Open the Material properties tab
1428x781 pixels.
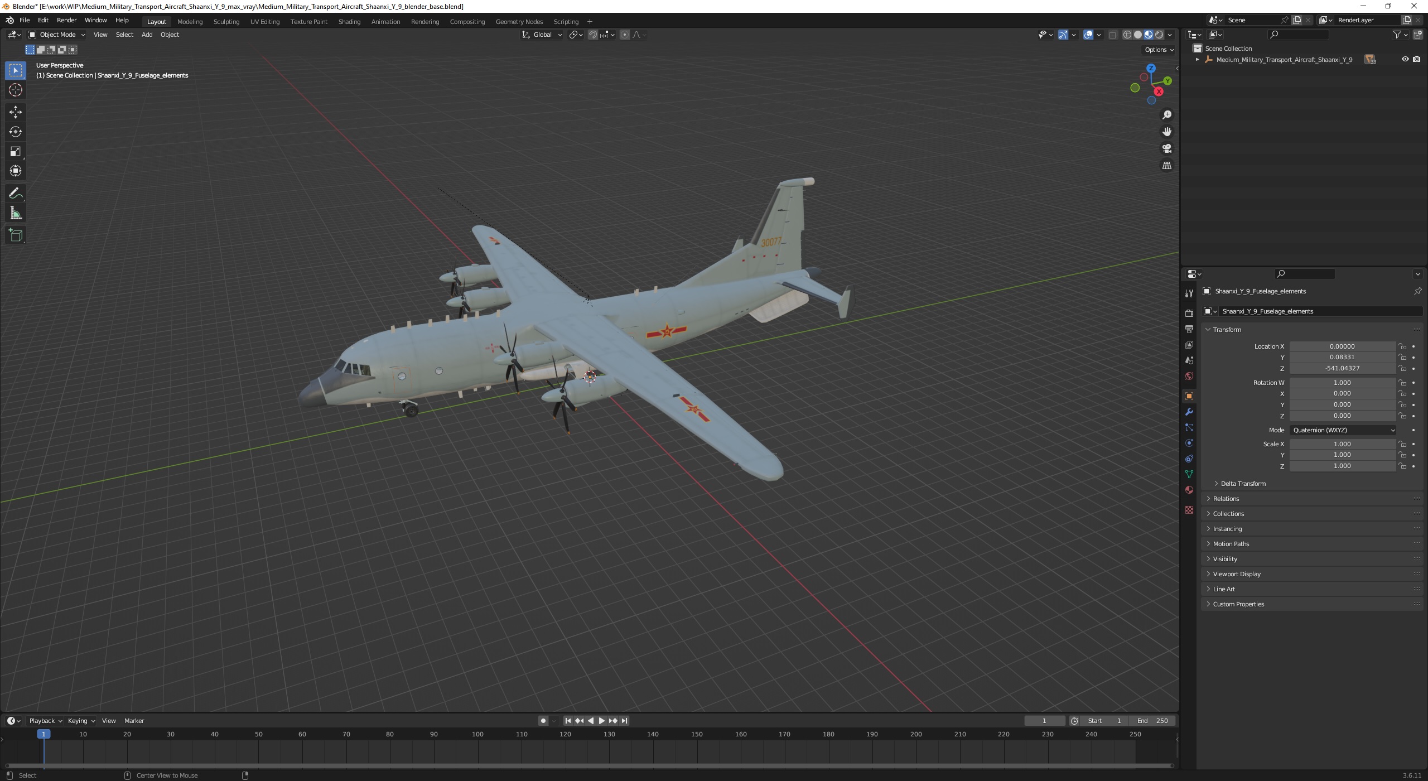point(1189,490)
